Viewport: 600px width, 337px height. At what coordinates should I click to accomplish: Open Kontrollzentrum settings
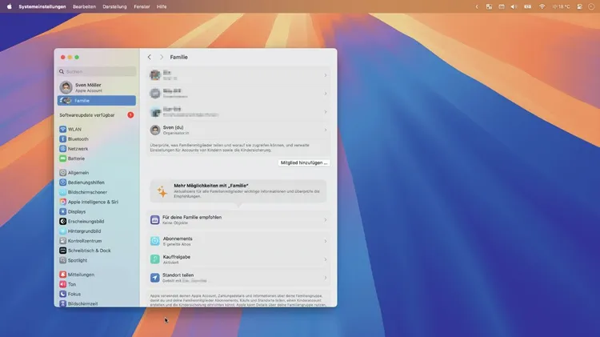pyautogui.click(x=97, y=241)
